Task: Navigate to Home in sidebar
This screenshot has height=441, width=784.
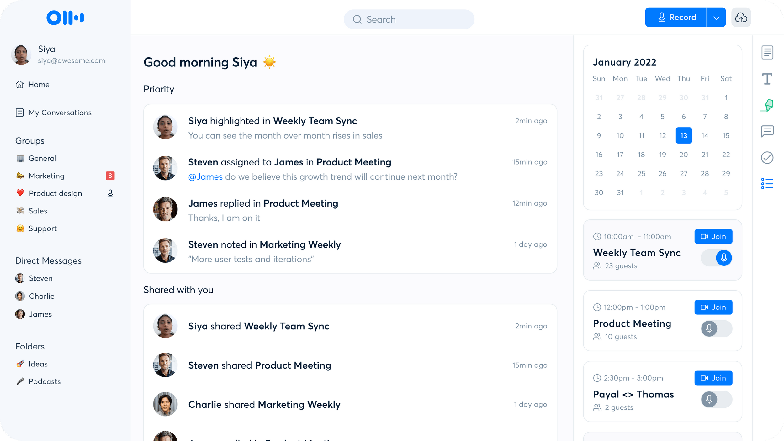Action: click(x=39, y=85)
